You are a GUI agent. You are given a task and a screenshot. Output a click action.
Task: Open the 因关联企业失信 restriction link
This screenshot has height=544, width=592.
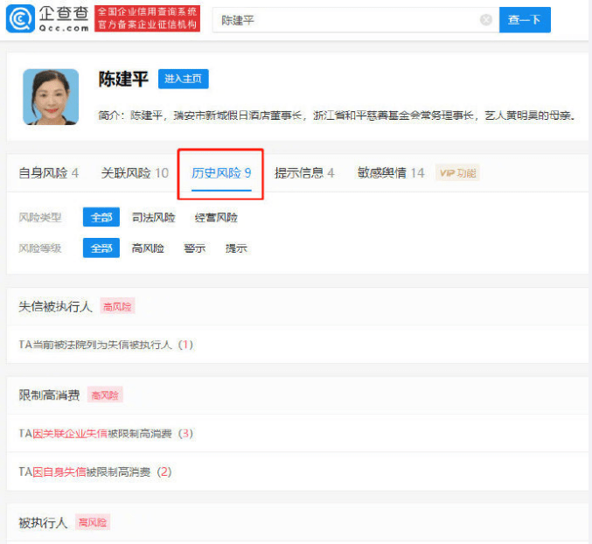click(69, 434)
